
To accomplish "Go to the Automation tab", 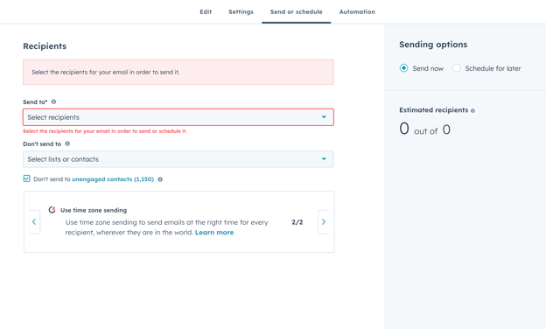I will (x=357, y=12).
